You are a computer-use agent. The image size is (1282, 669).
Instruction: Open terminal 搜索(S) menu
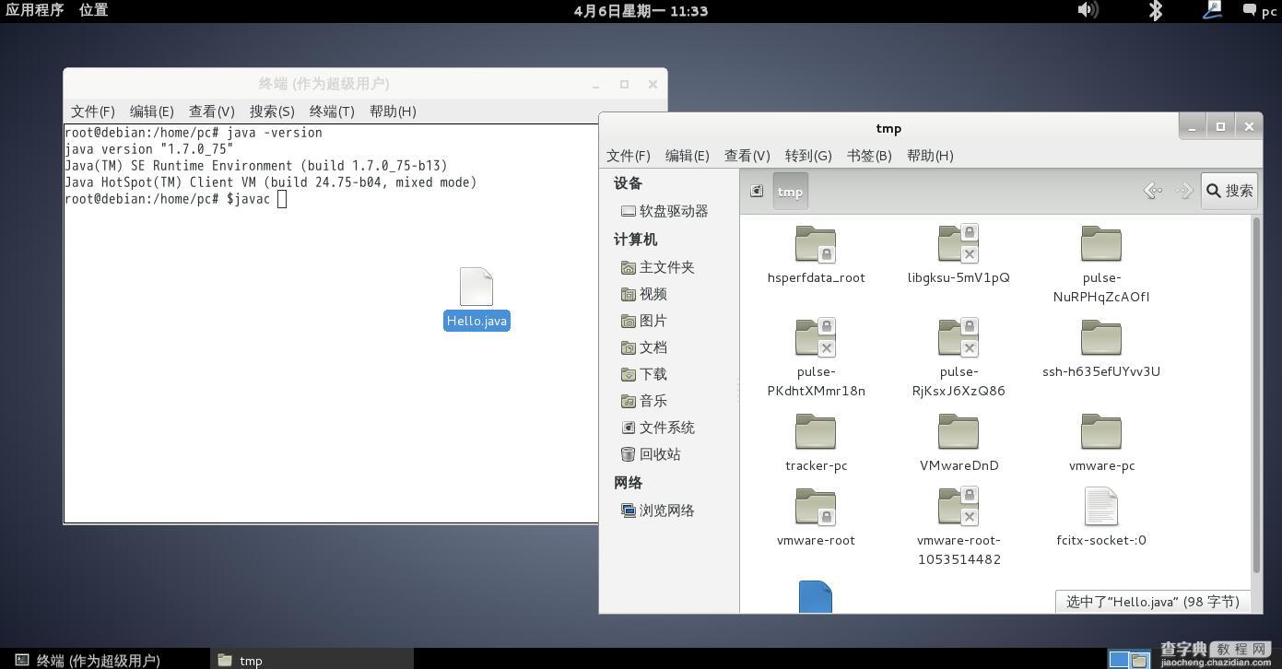tap(272, 111)
